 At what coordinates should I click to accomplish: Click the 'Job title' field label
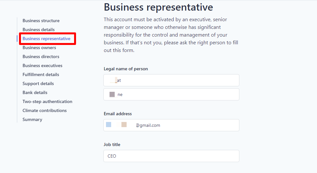[x=112, y=144]
